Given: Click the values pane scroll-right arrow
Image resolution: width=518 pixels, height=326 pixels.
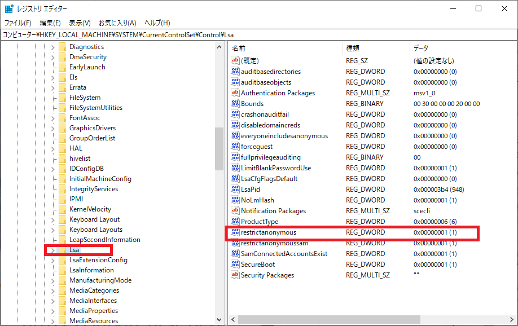Looking at the screenshot, I should point(512,319).
